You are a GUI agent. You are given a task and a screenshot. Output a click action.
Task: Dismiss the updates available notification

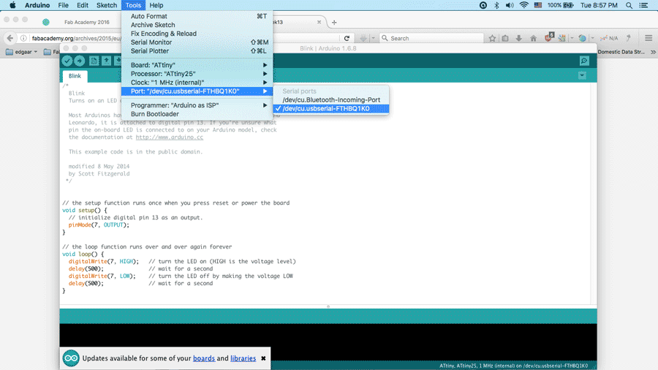click(x=263, y=358)
